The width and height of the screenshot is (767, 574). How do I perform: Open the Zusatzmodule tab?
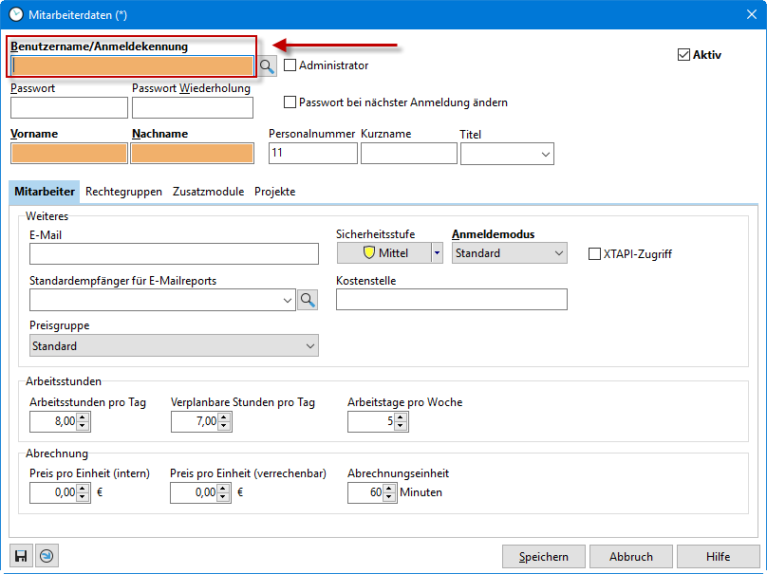208,192
